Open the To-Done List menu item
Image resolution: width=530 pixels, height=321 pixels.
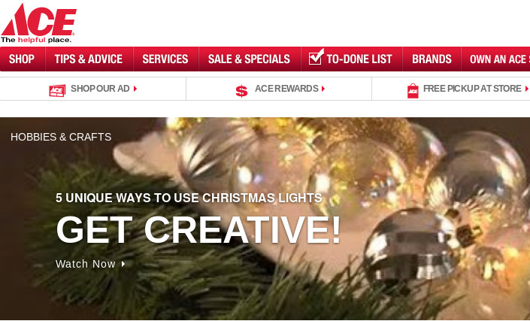[352, 59]
